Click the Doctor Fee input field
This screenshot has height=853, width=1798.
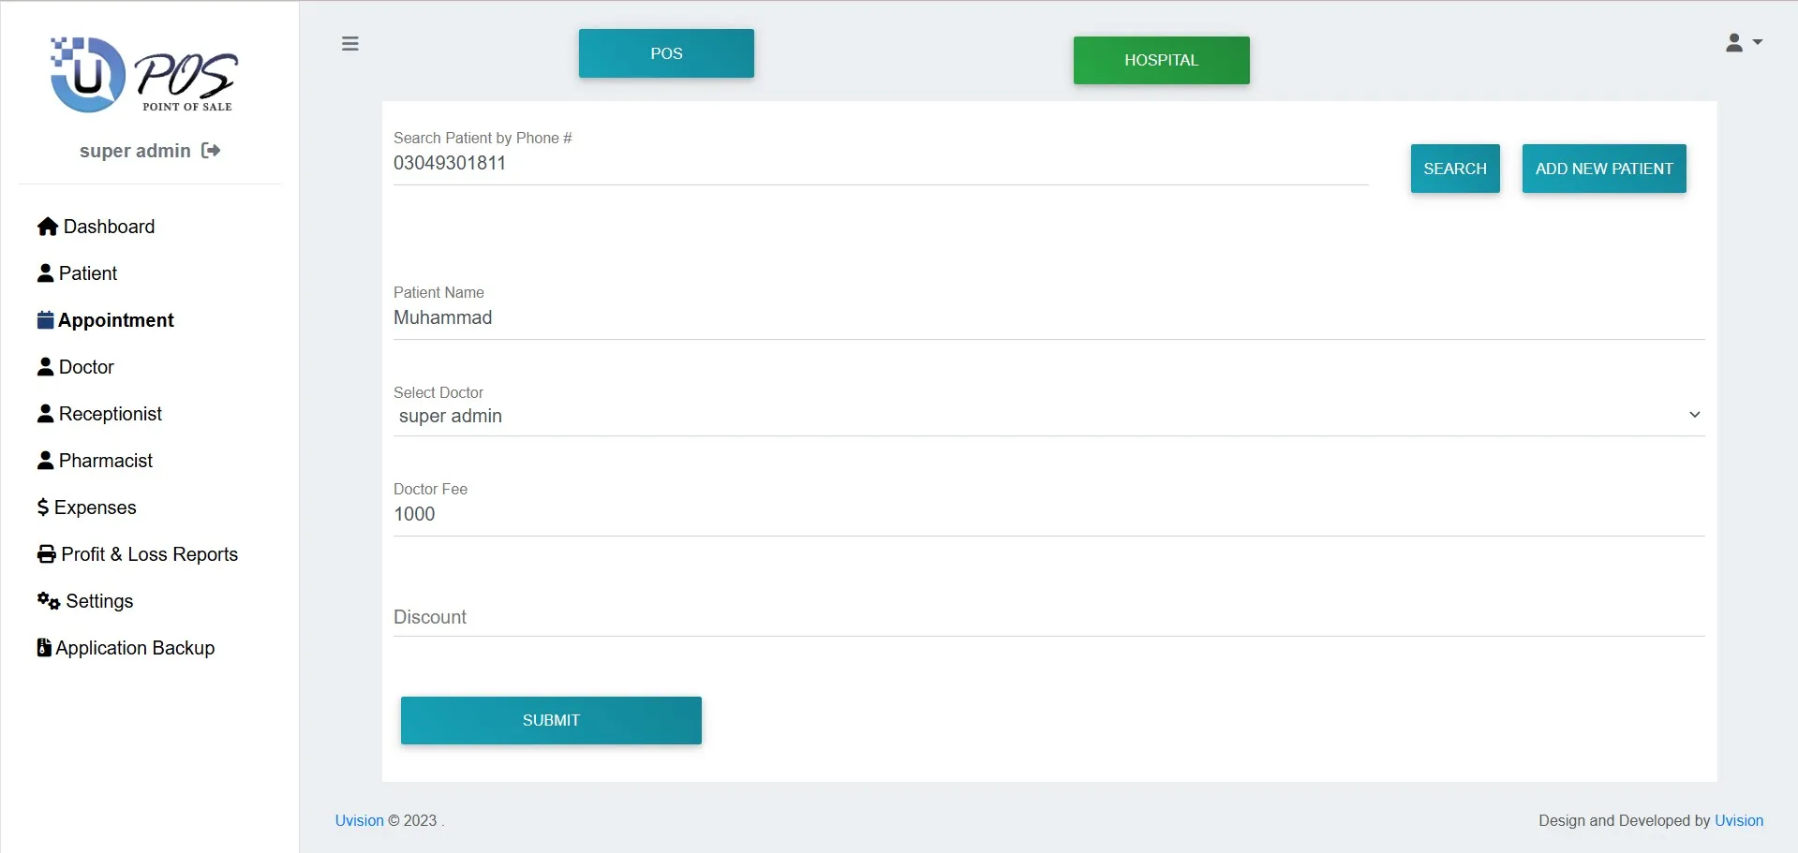[1048, 514]
